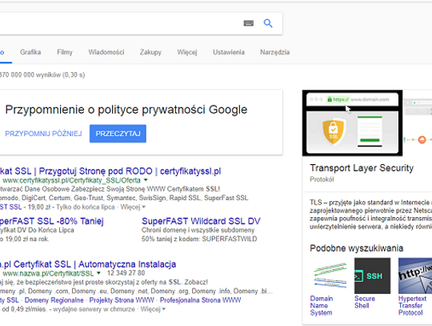
Task: Click the Domeny Regionalne link
Action: [x=54, y=300]
